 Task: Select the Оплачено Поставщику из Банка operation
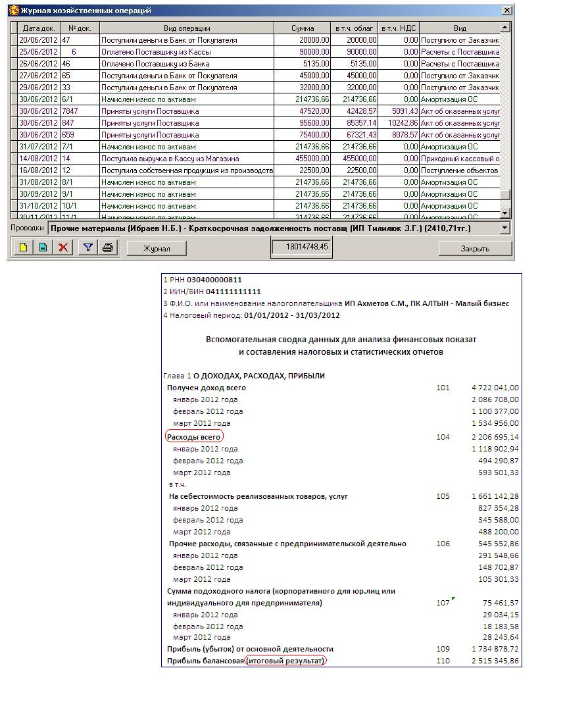pyautogui.click(x=187, y=64)
